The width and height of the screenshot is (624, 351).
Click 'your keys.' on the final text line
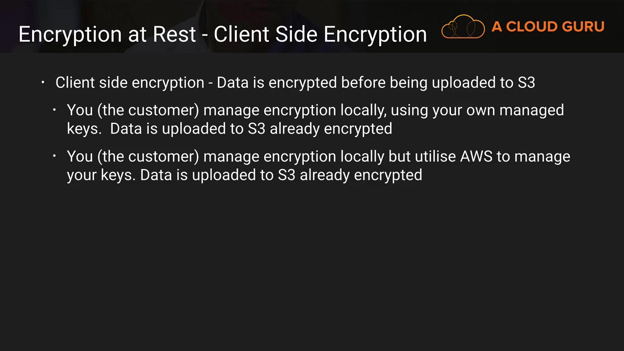pos(100,175)
